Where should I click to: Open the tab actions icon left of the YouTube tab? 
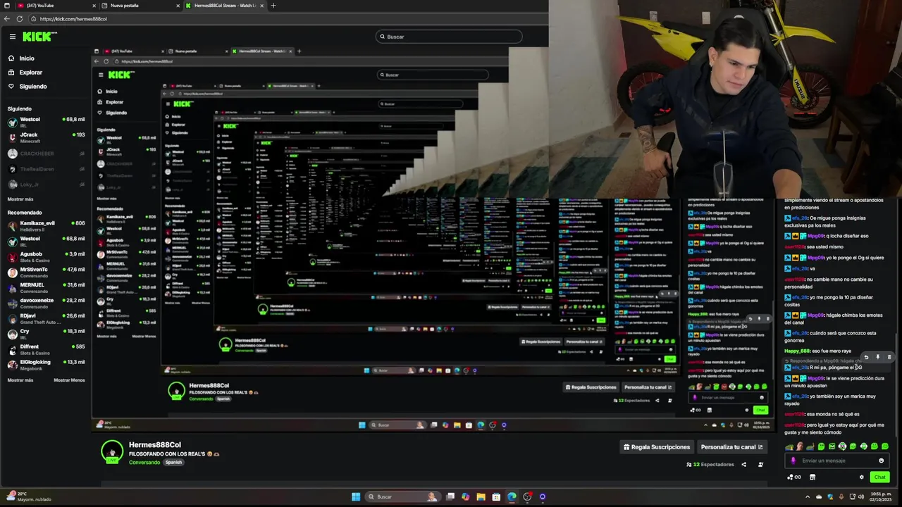(7, 6)
